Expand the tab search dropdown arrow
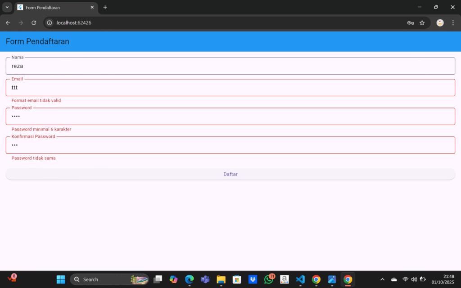 [7, 7]
